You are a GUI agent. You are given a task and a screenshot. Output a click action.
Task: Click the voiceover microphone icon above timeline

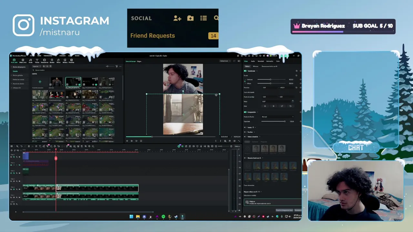[x=201, y=146]
